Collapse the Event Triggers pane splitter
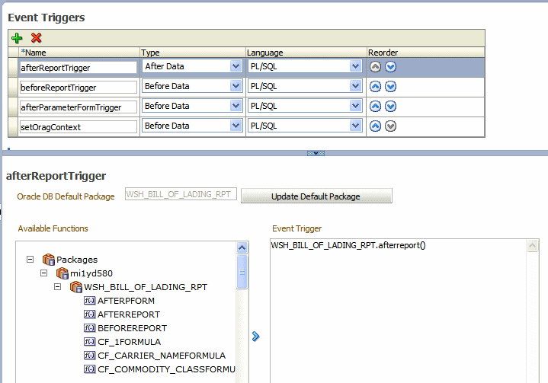Viewport: 548px width, 383px height. coord(316,153)
